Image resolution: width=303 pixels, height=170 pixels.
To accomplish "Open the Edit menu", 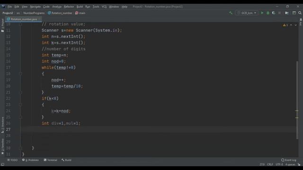I will (17, 7).
